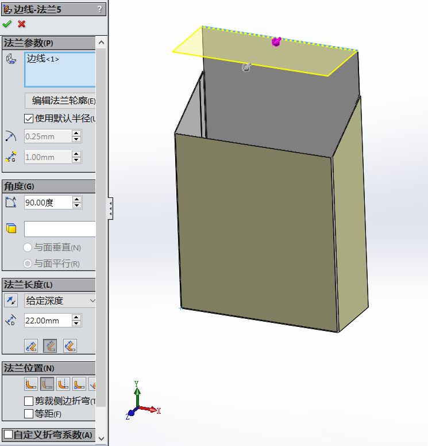Enable 剪裁侧边折弯 checkbox
The height and width of the screenshot is (446, 428).
pyautogui.click(x=29, y=401)
